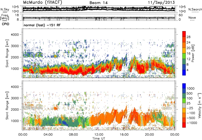Select the 'Freq. [MHz]' label
Screen dimensions: 202x140
[5, 17]
